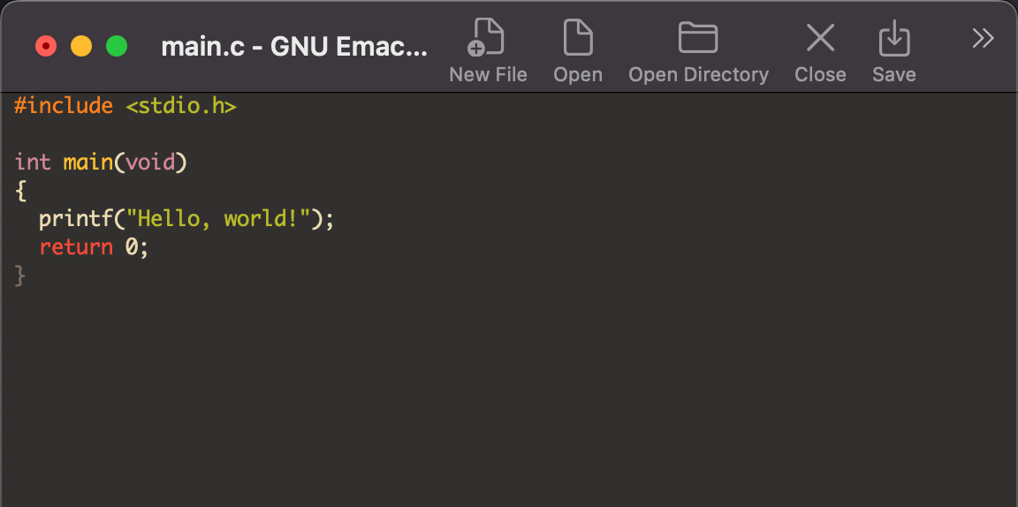Image resolution: width=1018 pixels, height=507 pixels.
Task: Save main.c using the Save icon
Action: coord(893,39)
